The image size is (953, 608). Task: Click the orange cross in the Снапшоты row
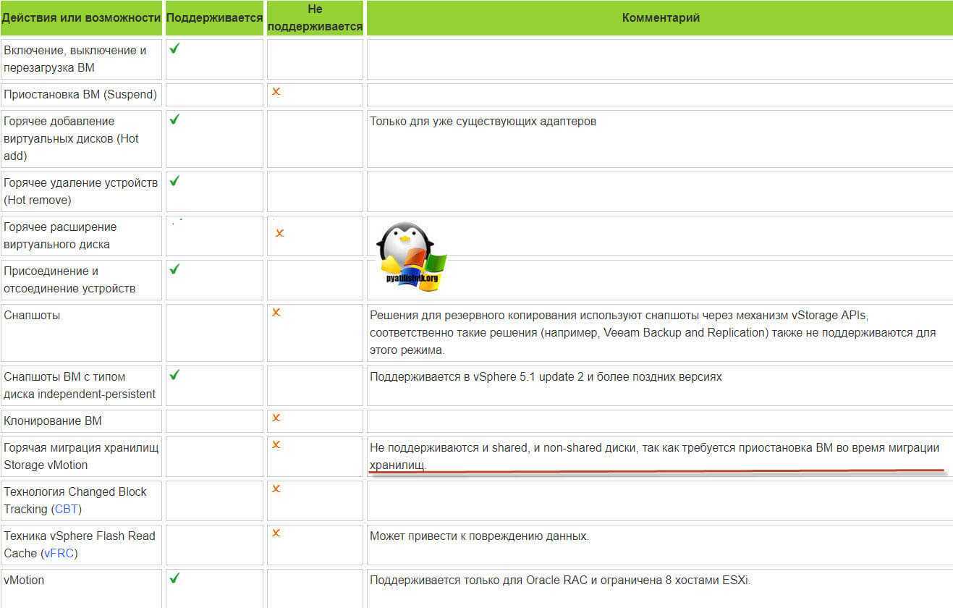[276, 312]
